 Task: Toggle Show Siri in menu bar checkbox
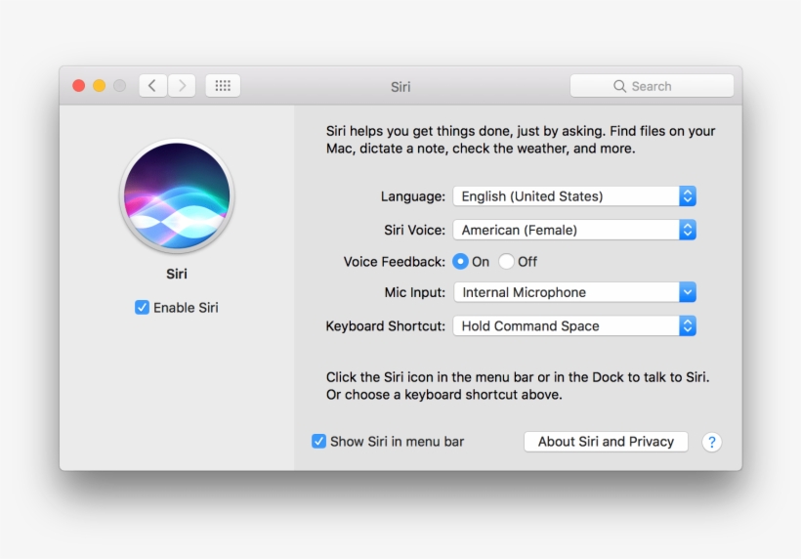coord(318,441)
